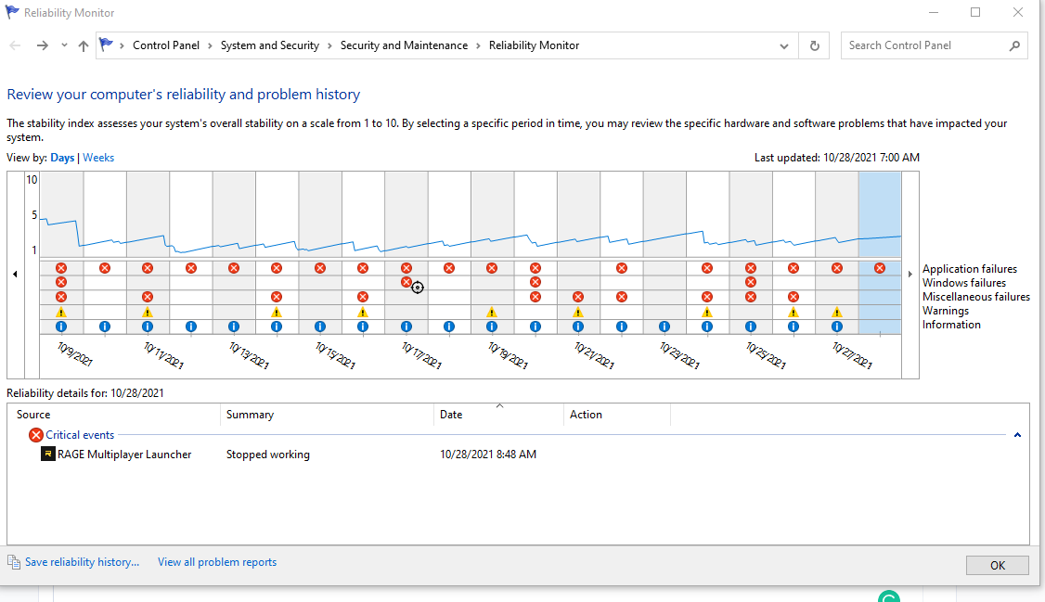Go up one level with up arrow

pos(84,45)
